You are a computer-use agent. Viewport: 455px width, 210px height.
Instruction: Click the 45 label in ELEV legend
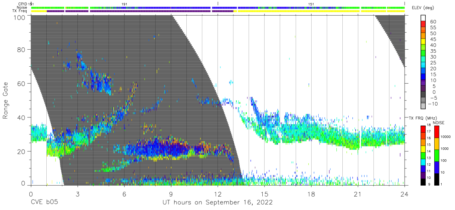tap(433, 39)
